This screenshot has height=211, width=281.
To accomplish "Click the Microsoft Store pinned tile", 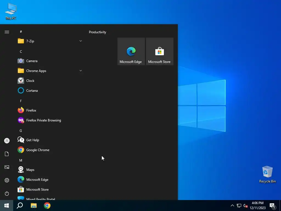I will (160, 51).
